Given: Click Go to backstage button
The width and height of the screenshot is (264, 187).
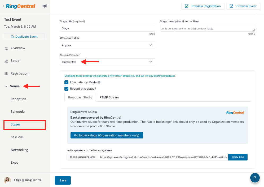Looking at the screenshot, I should (107, 135).
